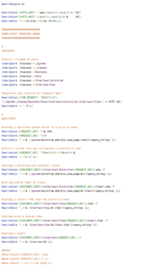Click the RewriteRule .* /%1_%2 line
Screen dimensions: 141x267
tap(19, 157)
